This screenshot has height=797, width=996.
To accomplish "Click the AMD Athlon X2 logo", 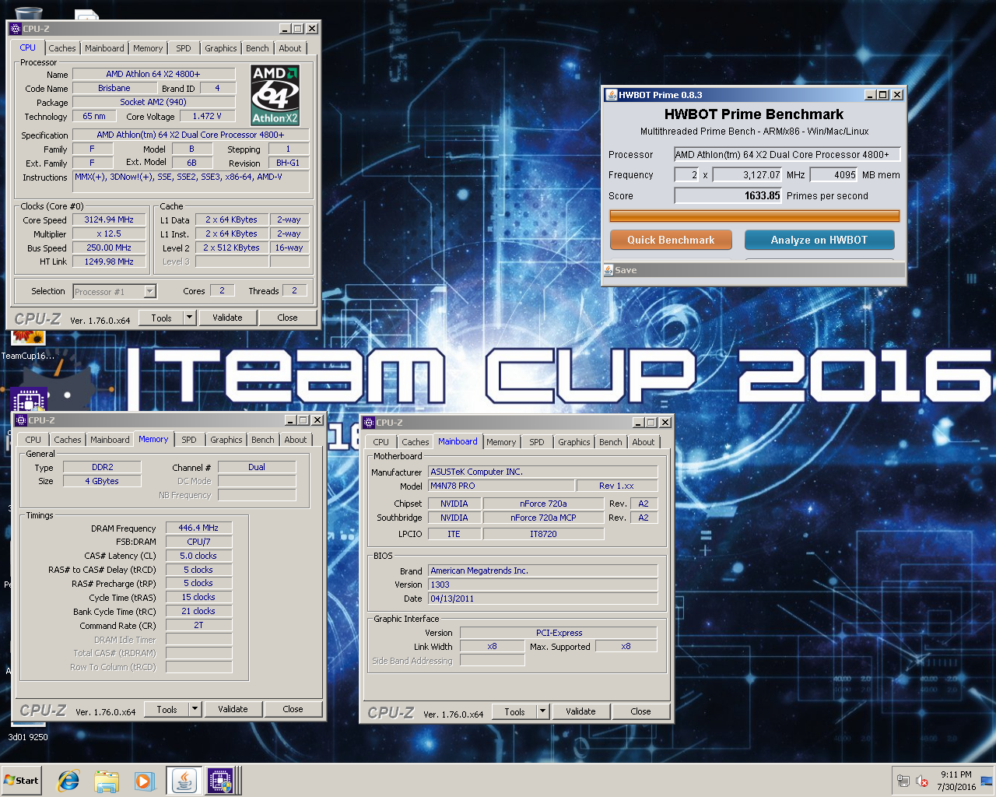I will [x=275, y=95].
